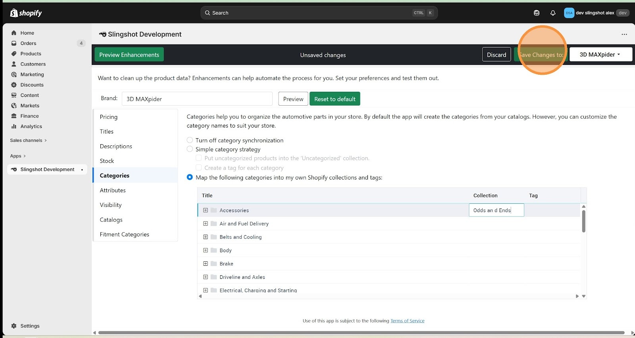This screenshot has width=635, height=338.
Task: Expand the Body category
Action: pos(206,250)
